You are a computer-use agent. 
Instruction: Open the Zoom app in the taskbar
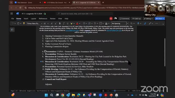pos(100,95)
